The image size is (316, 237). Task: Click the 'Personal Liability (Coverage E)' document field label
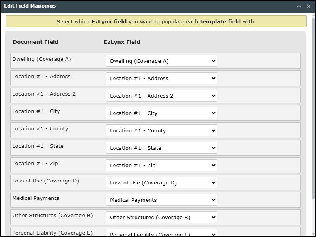coord(53,233)
